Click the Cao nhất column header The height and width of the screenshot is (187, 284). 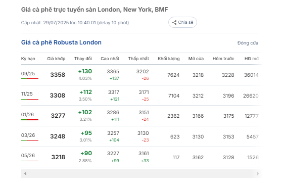(x=110, y=59)
